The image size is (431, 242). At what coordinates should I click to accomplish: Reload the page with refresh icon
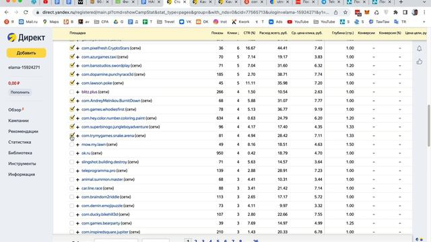26,12
